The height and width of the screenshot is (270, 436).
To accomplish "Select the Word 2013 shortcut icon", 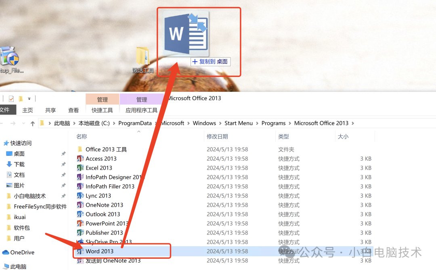I will [80, 251].
